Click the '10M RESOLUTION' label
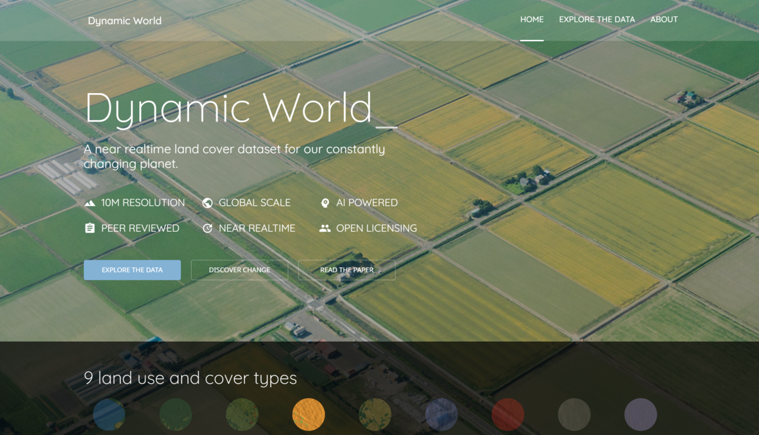Image resolution: width=759 pixels, height=435 pixels. [x=143, y=203]
